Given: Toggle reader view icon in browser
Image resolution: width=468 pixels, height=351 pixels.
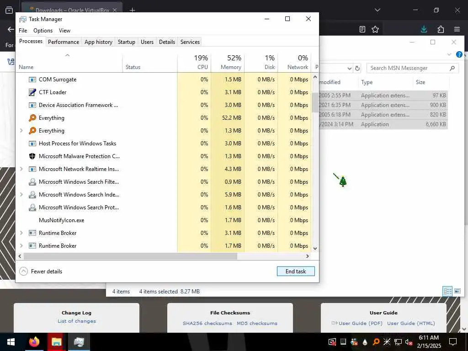Looking at the screenshot, I should point(362,29).
